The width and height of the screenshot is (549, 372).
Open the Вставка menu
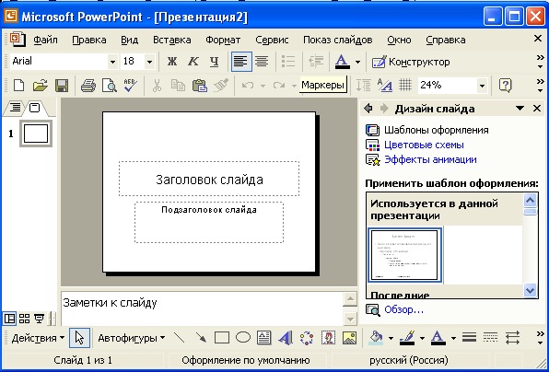pyautogui.click(x=172, y=40)
